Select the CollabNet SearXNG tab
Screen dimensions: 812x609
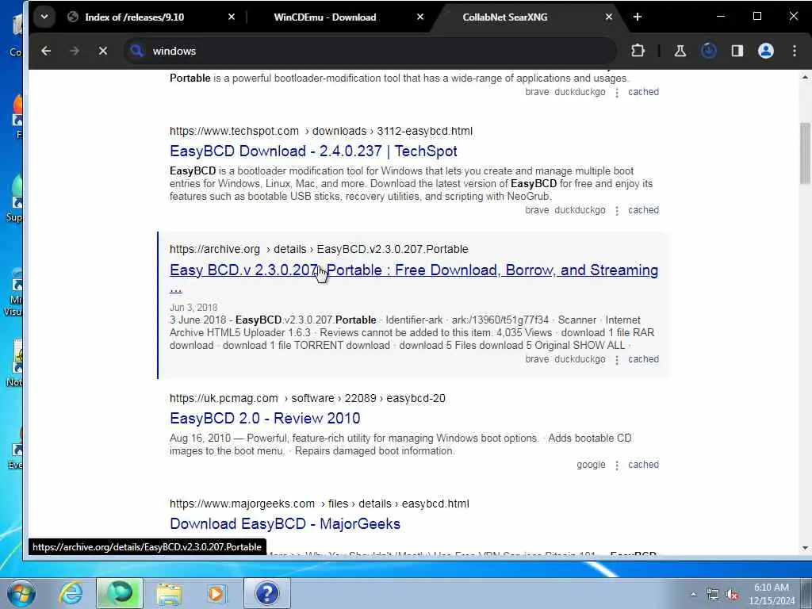pyautogui.click(x=505, y=17)
